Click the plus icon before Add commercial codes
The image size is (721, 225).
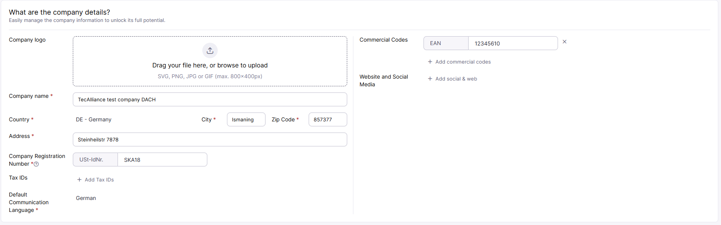tap(430, 62)
